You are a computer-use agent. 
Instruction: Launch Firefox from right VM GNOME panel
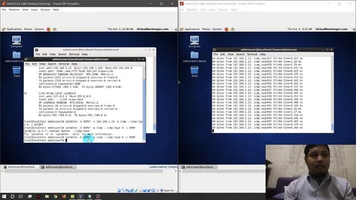[226, 29]
